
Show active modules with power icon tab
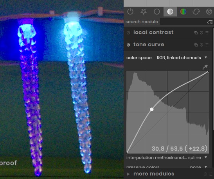[130, 12]
